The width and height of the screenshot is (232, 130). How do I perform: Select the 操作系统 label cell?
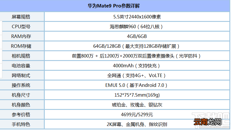tap(22, 85)
